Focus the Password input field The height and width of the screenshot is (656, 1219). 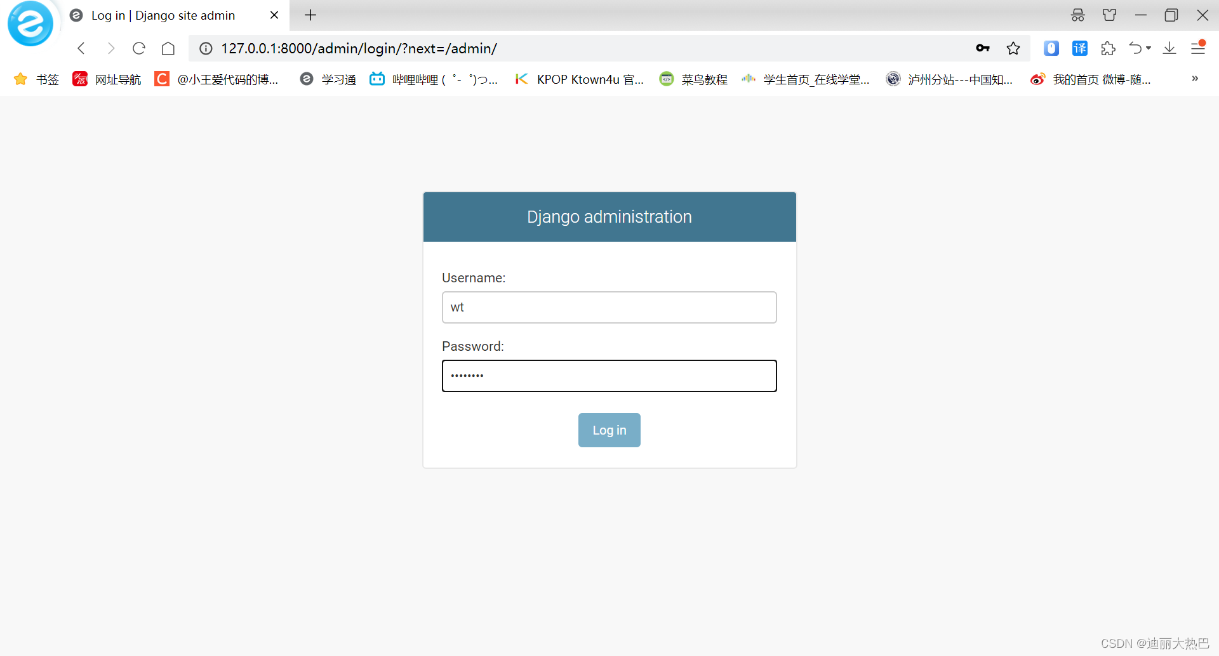coord(609,376)
